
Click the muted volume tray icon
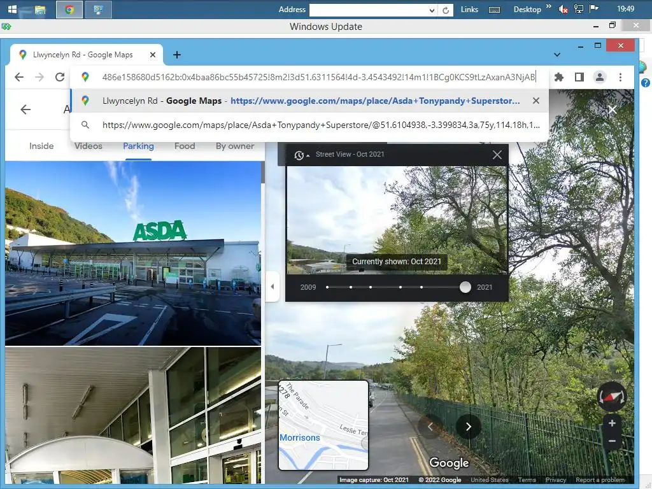pyautogui.click(x=563, y=9)
